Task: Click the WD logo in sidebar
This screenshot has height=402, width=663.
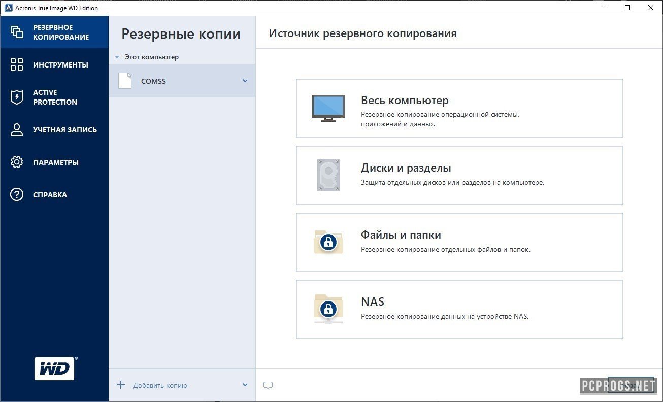Action: (x=55, y=368)
